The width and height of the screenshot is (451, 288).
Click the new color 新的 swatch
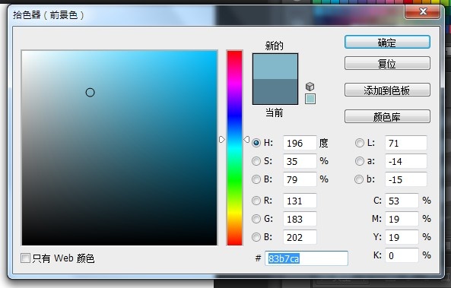click(275, 66)
